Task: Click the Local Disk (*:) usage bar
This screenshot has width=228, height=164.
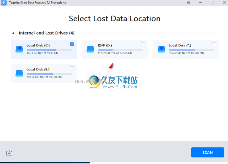Action: point(192,50)
